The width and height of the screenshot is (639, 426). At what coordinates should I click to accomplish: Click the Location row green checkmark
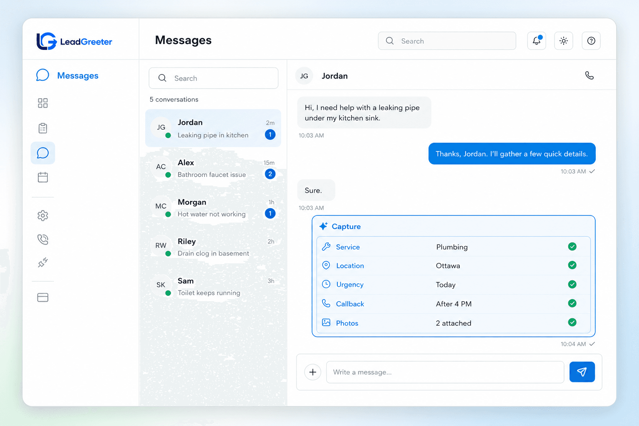tap(572, 265)
